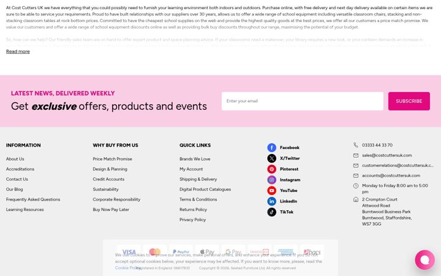Click the INFORMATION footer heading
Screen dimensions: 441x276
pyautogui.click(x=23, y=145)
